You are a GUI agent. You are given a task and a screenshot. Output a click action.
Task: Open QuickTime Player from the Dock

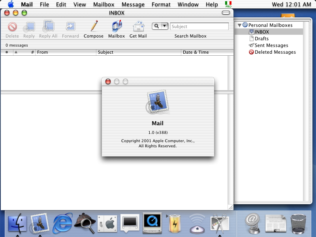pyautogui.click(x=152, y=223)
